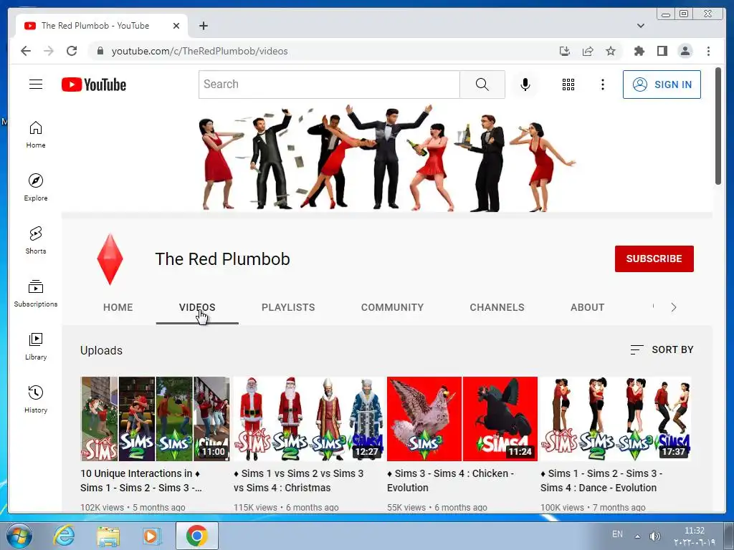Click the page vertical scrollbar
This screenshot has height=550, width=734.
click(x=718, y=126)
